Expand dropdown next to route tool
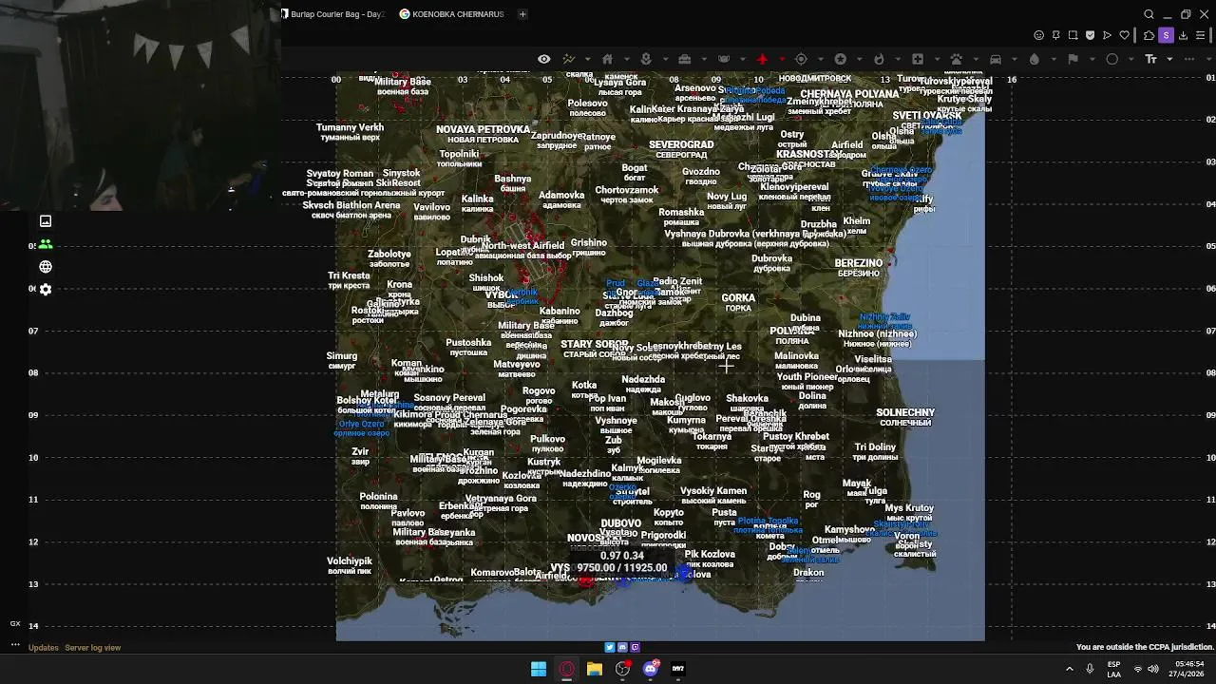 [587, 59]
